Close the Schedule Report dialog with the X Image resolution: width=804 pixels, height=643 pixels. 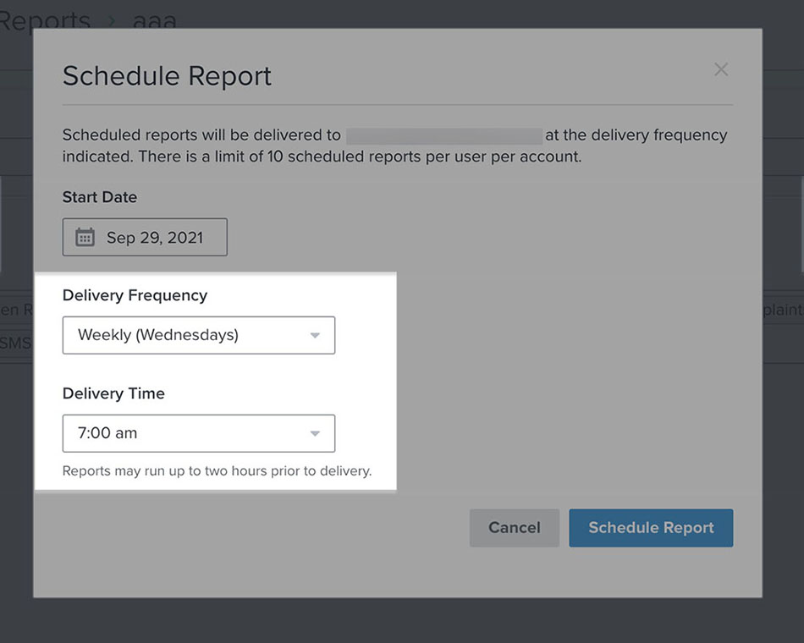721,70
